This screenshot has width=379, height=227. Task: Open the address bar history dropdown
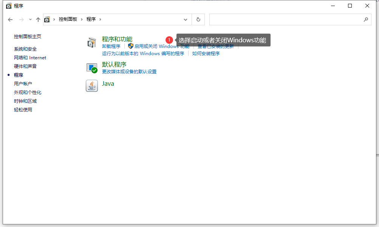tap(185, 19)
